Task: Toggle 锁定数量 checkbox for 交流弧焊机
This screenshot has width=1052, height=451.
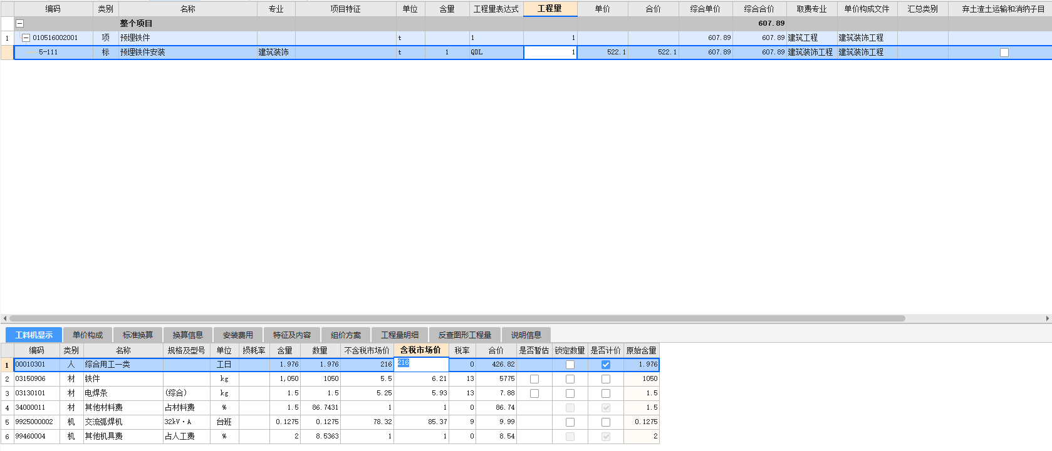Action: (x=570, y=422)
